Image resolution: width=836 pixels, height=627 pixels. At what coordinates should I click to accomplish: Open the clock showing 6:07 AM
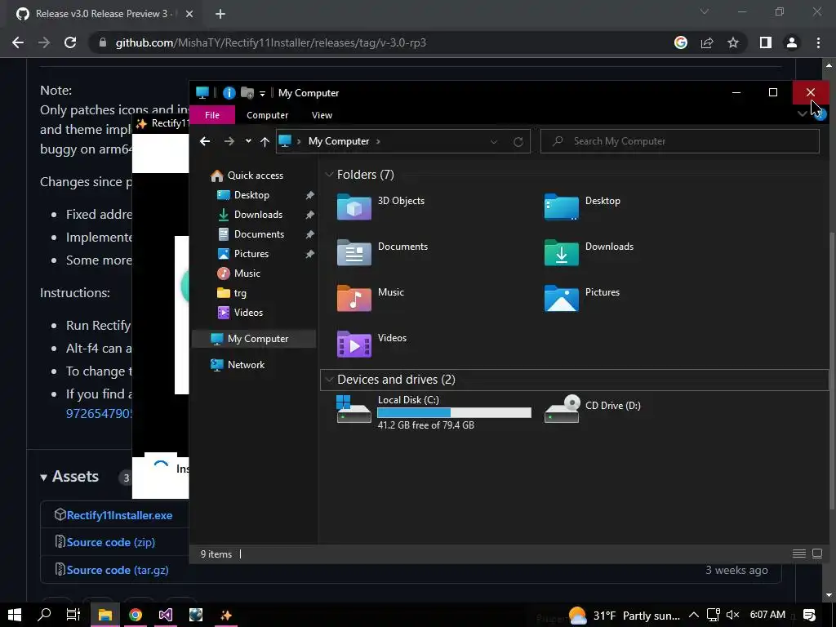767,615
